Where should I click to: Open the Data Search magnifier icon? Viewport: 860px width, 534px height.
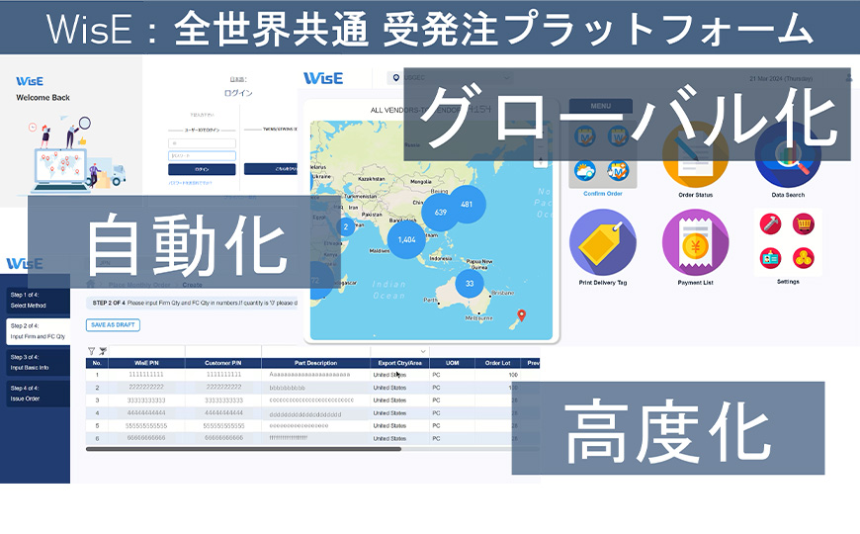click(788, 155)
